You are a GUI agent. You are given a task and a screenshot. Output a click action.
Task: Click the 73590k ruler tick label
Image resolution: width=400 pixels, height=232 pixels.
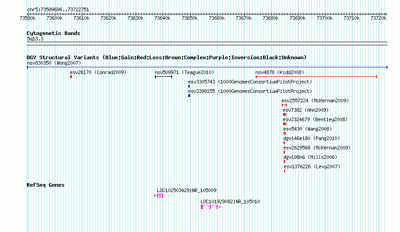click(27, 18)
